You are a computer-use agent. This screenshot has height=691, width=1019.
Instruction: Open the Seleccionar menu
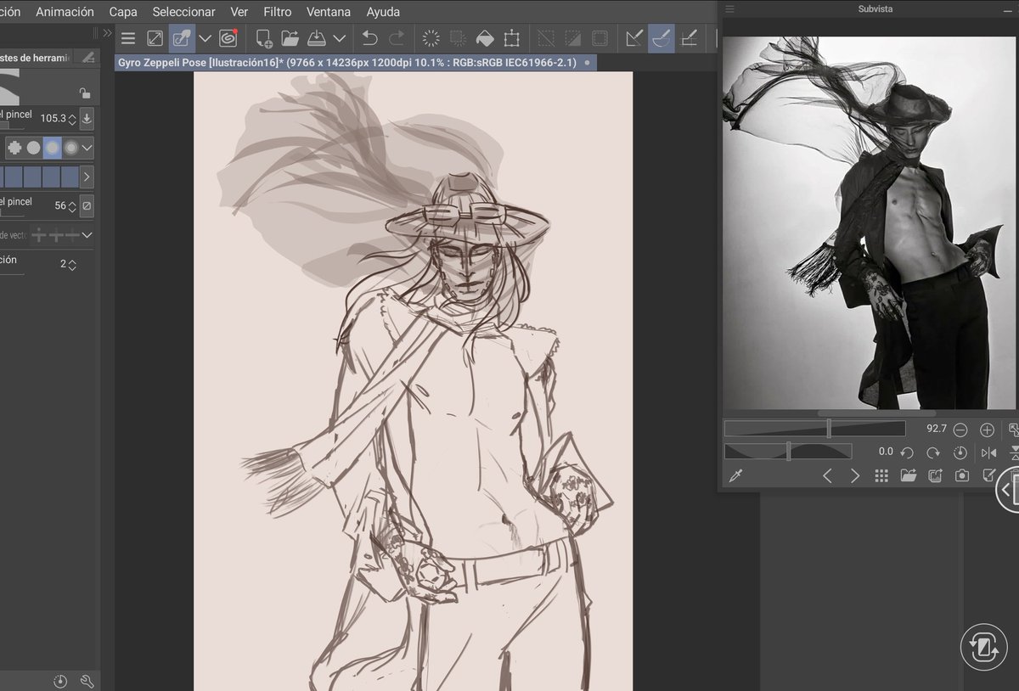[184, 12]
